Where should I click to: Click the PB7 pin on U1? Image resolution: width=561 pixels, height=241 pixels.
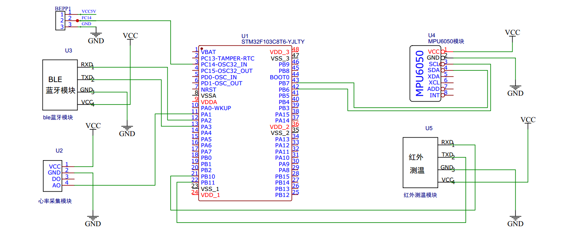pos(284,83)
